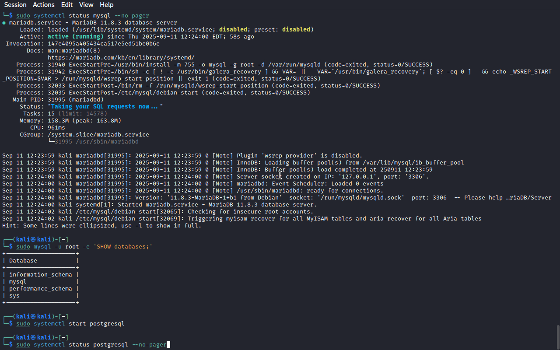The image size is (560, 350).
Task: Click the 'Event Scheduler: Loaded 0 events' log line
Action: coord(193,184)
